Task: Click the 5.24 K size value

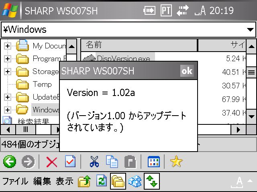Action: click(x=236, y=58)
